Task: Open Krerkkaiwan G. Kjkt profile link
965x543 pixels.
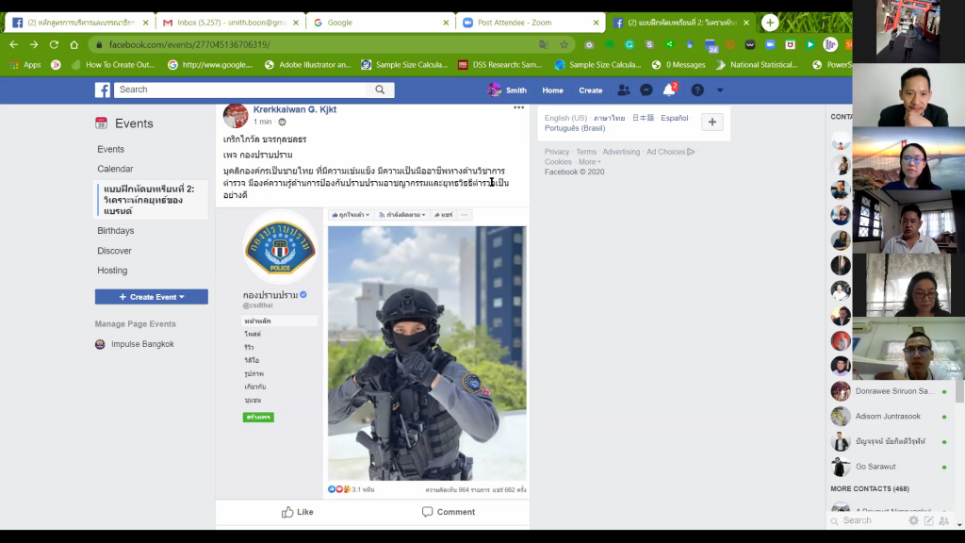Action: (x=295, y=109)
